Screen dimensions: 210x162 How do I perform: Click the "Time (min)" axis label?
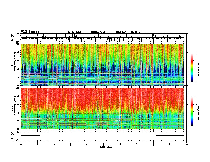pyautogui.click(x=106, y=147)
